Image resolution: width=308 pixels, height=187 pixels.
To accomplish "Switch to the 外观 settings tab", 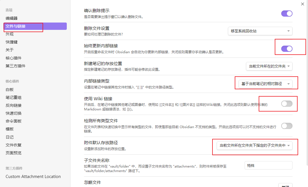I will tap(10, 34).
